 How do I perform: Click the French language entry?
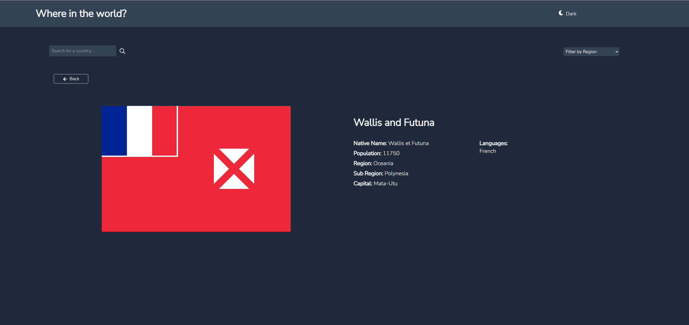click(487, 151)
